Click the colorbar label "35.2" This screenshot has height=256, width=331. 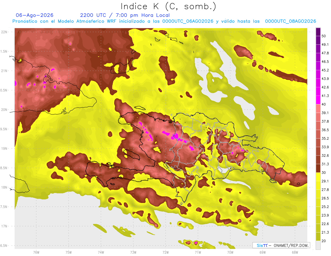point(325,138)
